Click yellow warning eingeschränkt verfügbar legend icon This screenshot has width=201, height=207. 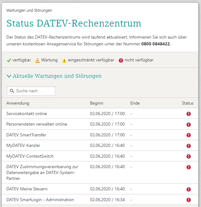point(64,60)
